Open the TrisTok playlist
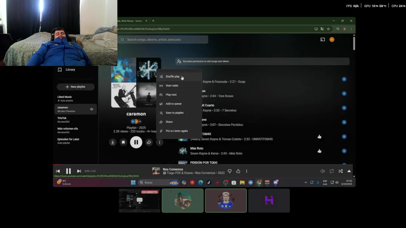 click(75, 120)
